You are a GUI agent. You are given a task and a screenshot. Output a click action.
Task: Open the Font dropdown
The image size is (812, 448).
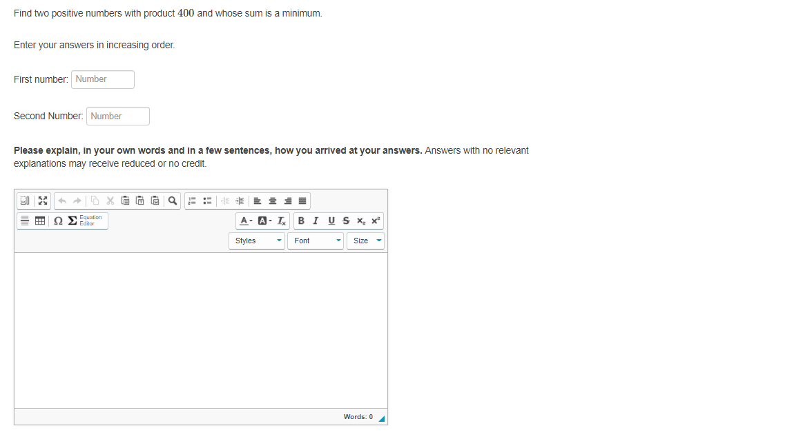point(315,241)
